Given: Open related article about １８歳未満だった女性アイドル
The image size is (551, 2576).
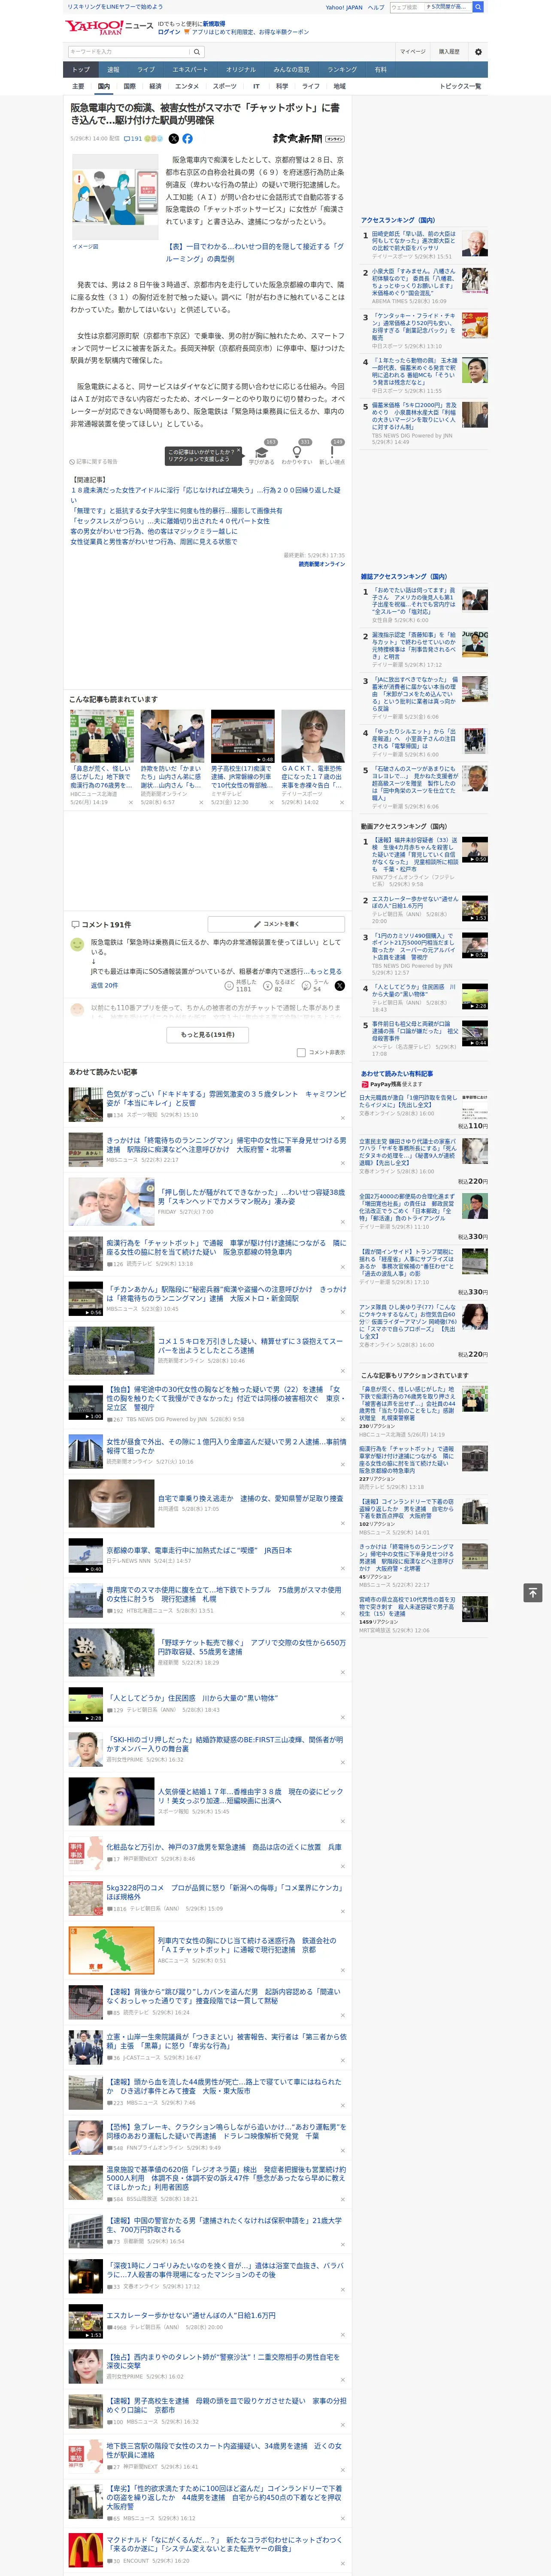Looking at the screenshot, I should 205,495.
